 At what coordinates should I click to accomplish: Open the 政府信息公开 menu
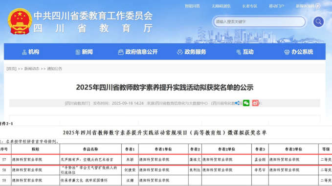pyautogui.click(x=138, y=52)
